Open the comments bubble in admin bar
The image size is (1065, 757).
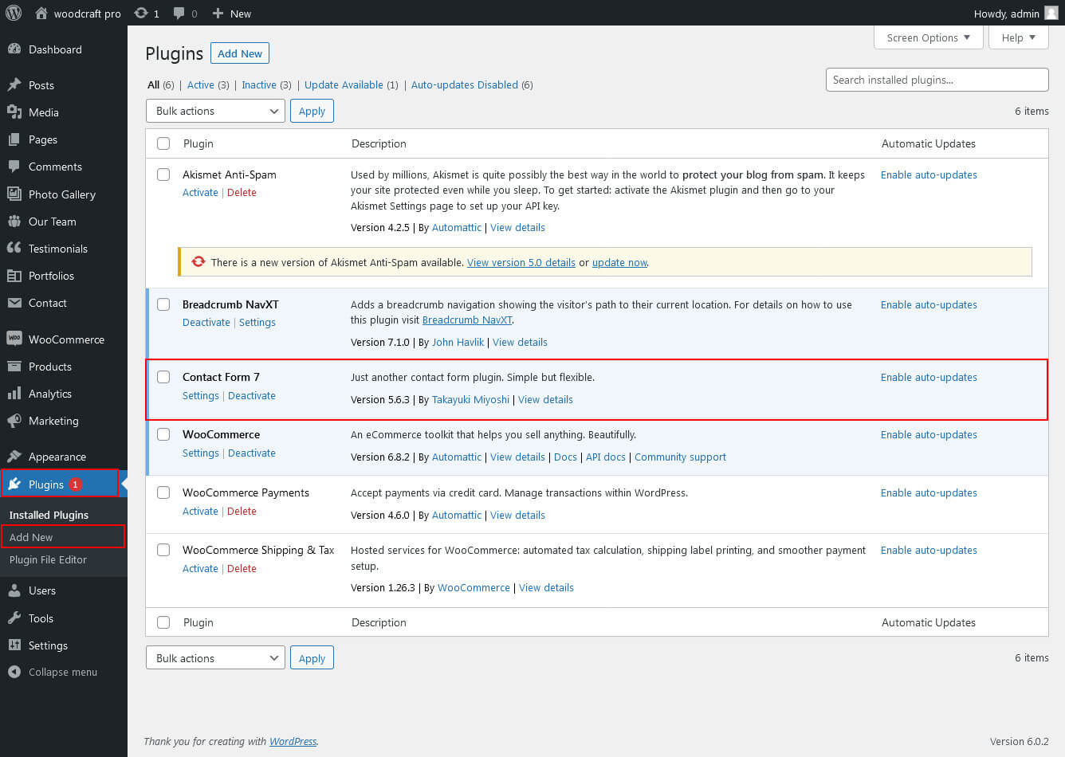pyautogui.click(x=179, y=13)
